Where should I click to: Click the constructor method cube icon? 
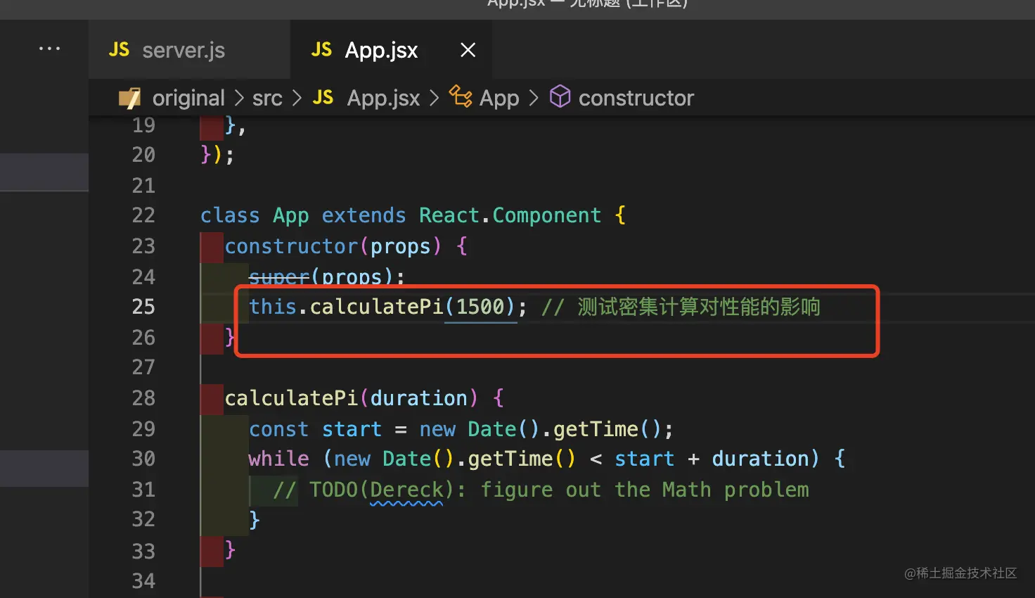pyautogui.click(x=560, y=96)
